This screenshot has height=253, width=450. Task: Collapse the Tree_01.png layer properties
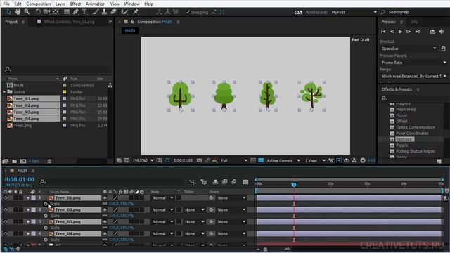click(x=28, y=198)
